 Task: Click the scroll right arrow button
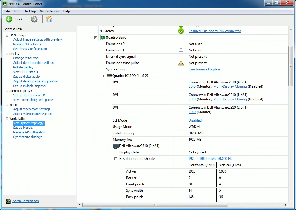coord(286,205)
